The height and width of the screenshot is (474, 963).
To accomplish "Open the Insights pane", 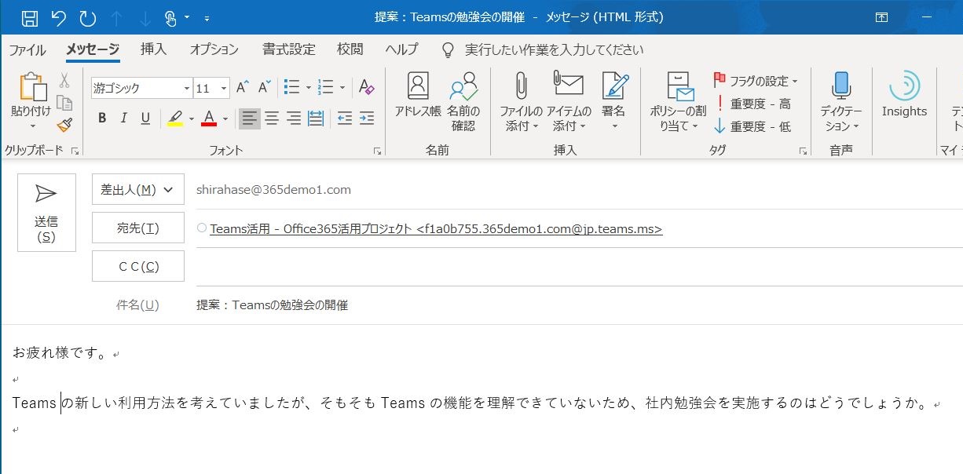I will [x=904, y=96].
